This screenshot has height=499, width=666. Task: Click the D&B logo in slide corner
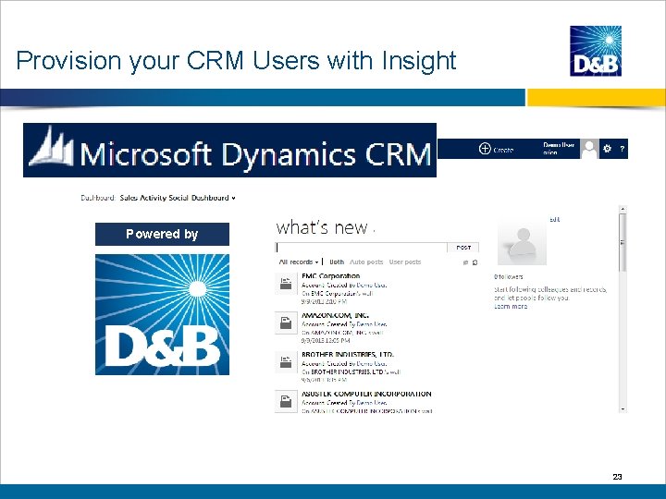pos(596,51)
